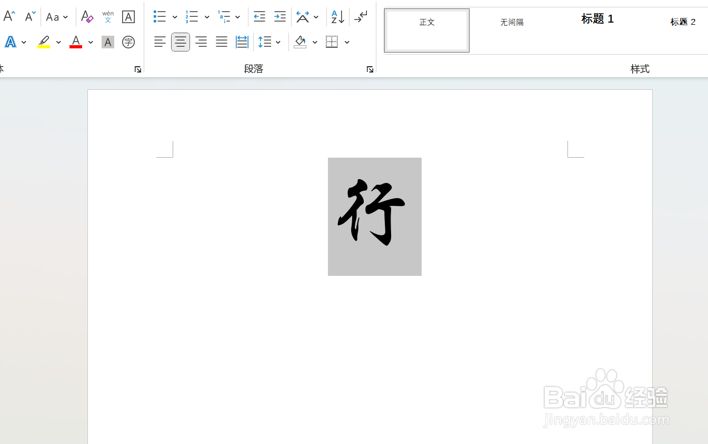This screenshot has width=708, height=444.
Task: Click the Increase Indent icon
Action: 280,16
